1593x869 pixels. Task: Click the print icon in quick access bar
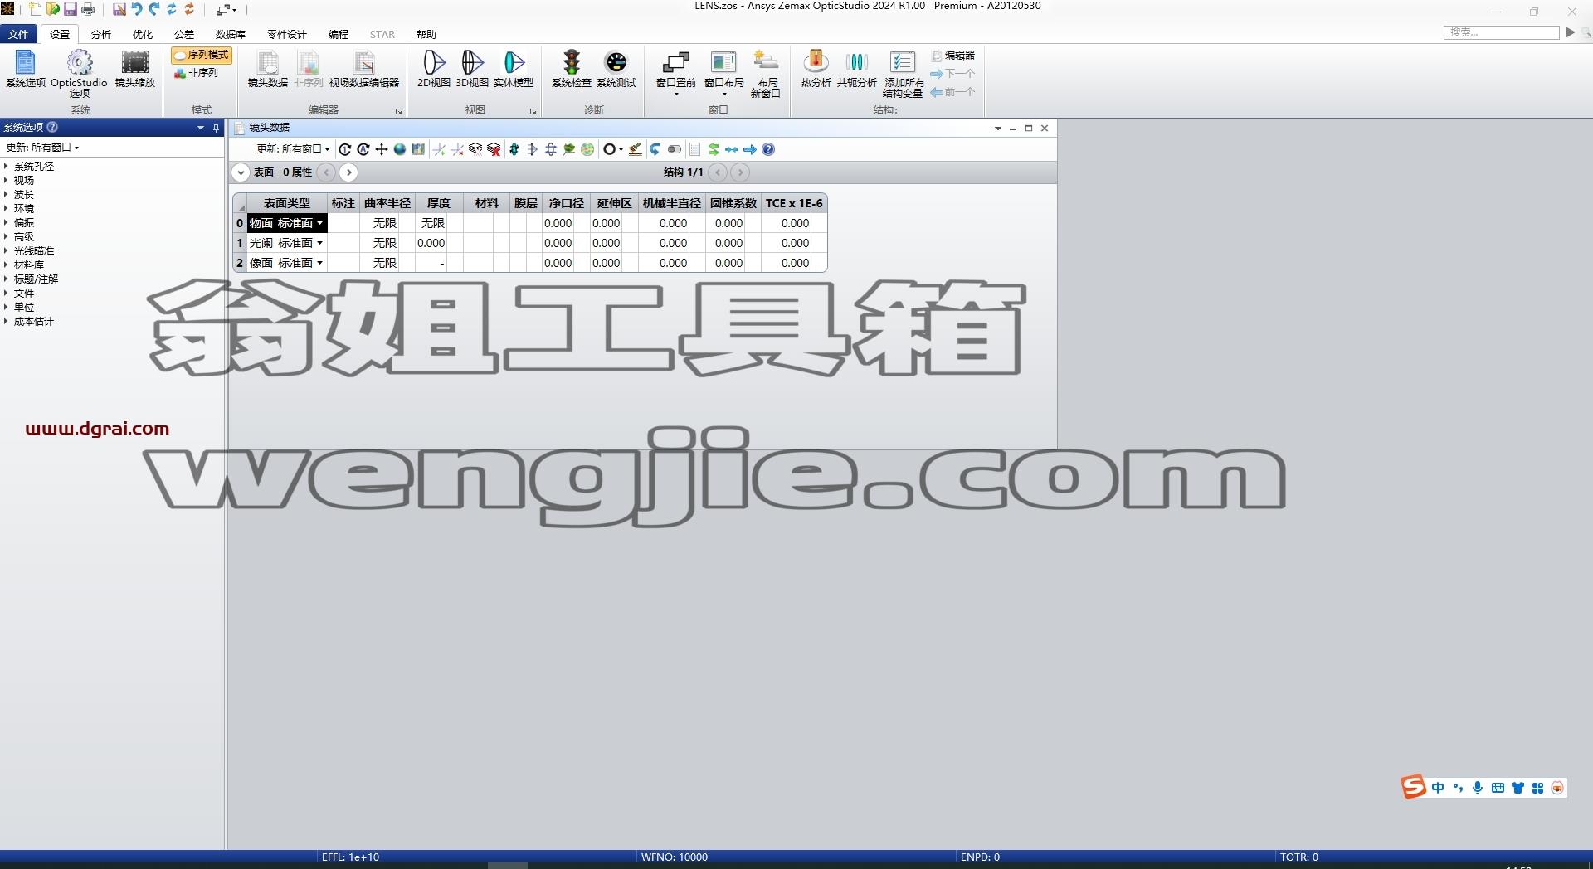(88, 9)
